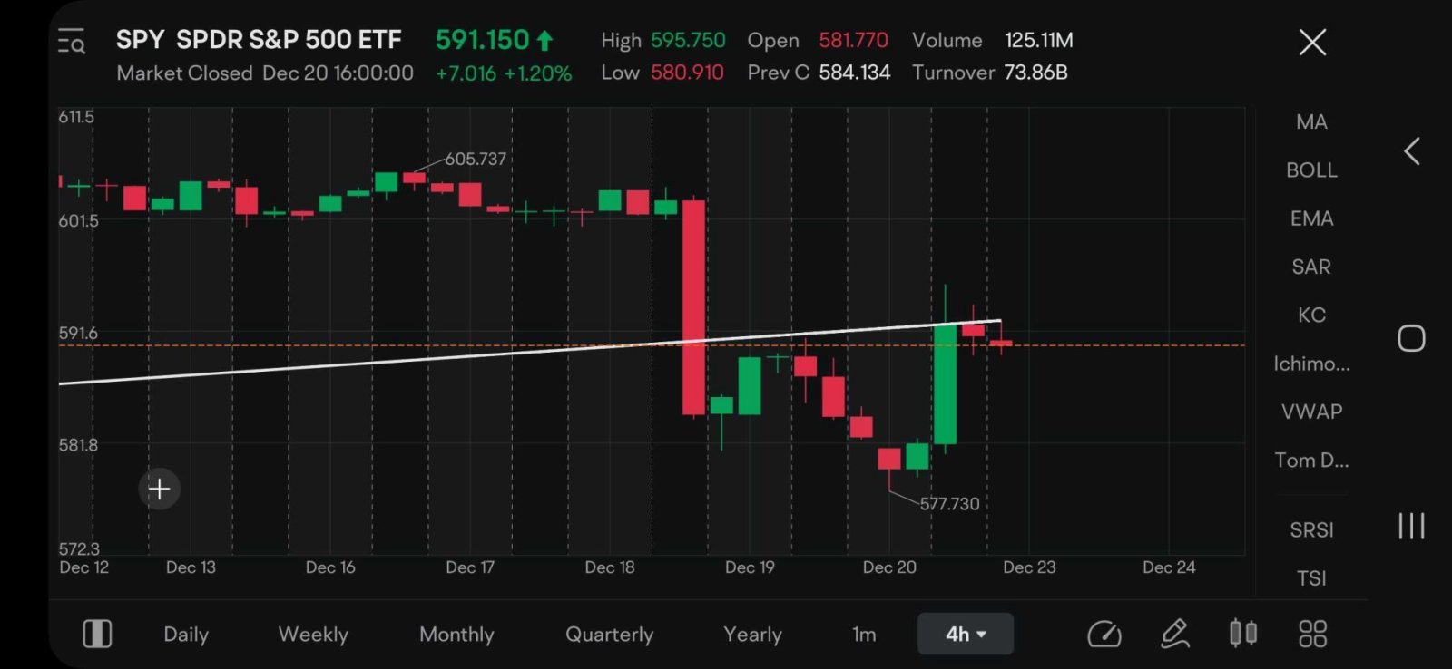
Task: Tap the +7.016 +1.20% change text
Action: point(504,73)
